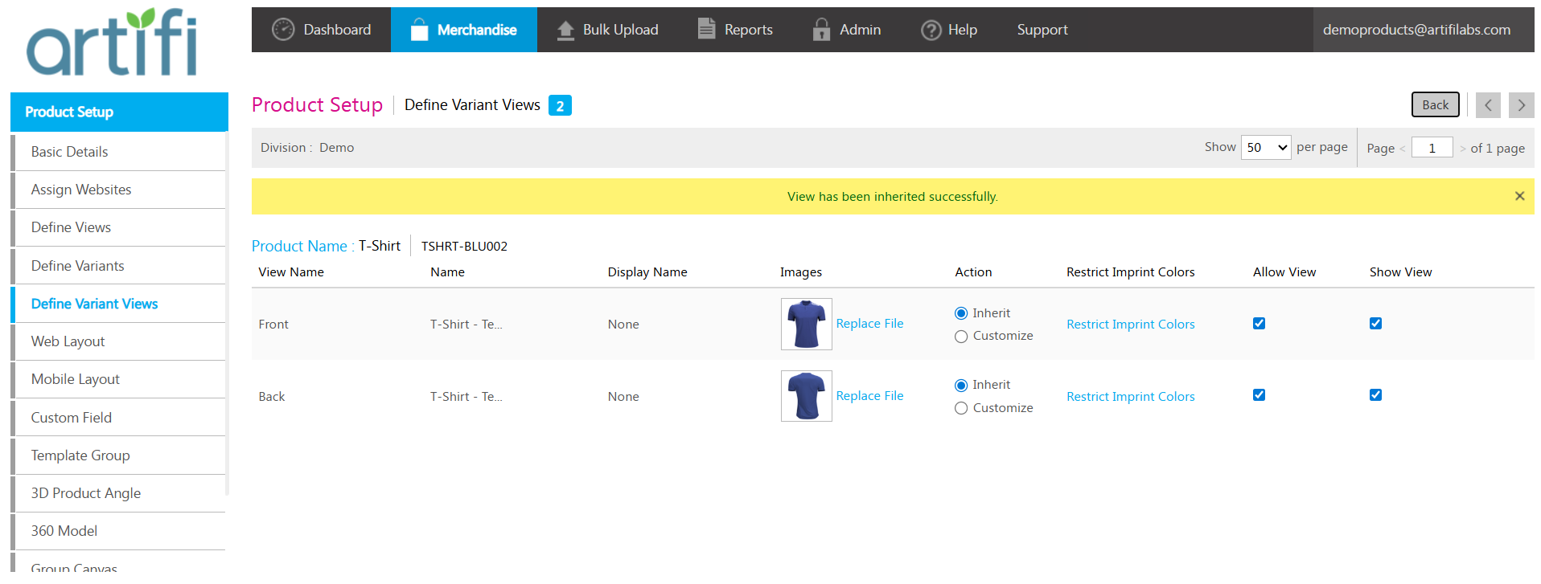Open the Dashboard tab
Image resolution: width=1541 pixels, height=584 pixels.
click(321, 30)
